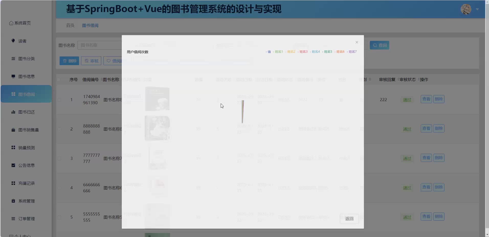Click 查看 for row 2
Viewport: 489px width, 237px height.
pyautogui.click(x=426, y=128)
